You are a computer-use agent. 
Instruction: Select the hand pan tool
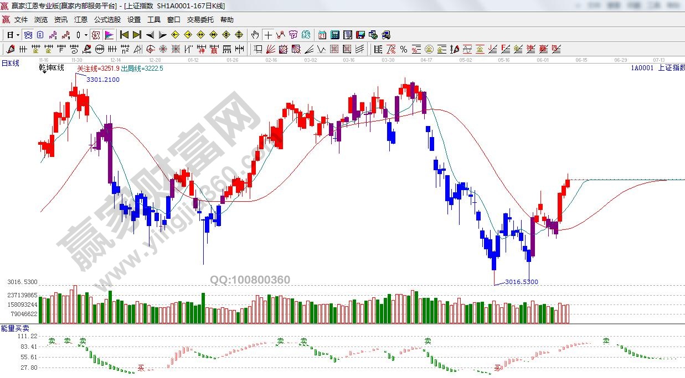pyautogui.click(x=255, y=35)
